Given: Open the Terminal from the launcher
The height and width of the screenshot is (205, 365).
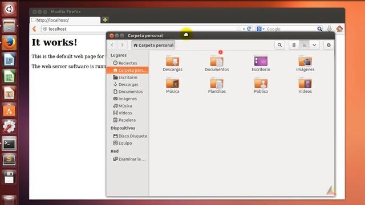Looking at the screenshot, I should pos(9,143).
